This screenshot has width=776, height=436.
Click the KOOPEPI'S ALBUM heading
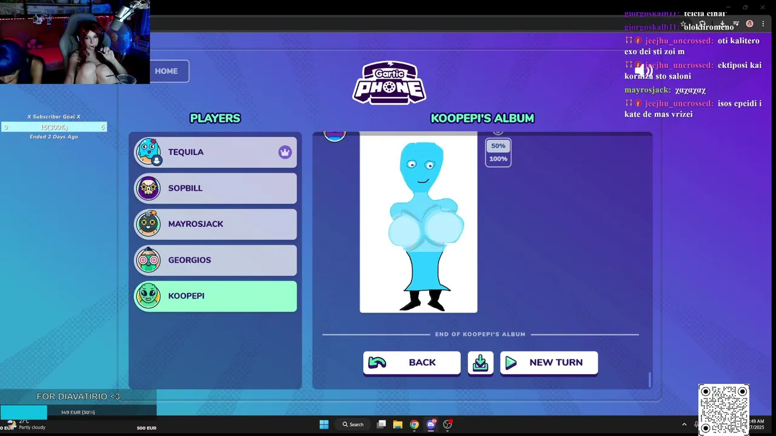click(482, 118)
